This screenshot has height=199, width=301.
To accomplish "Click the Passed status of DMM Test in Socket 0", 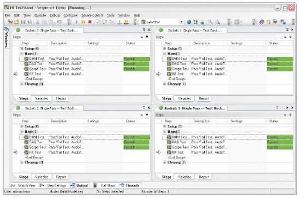I will [136, 58].
